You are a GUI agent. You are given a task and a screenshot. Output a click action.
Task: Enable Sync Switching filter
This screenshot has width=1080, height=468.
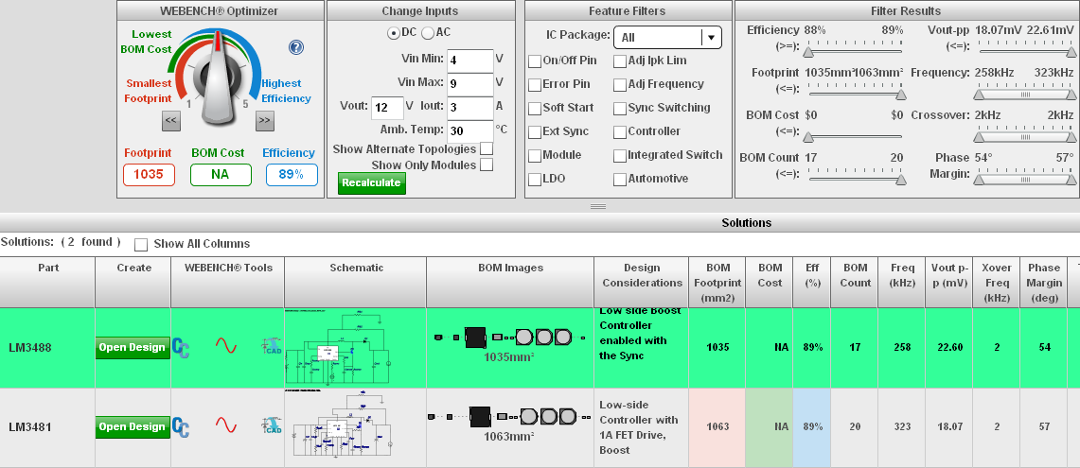tap(620, 108)
